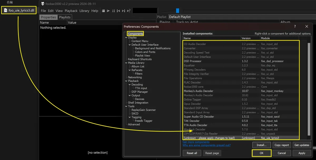
Task: Select SACD preferences page
Action: (x=135, y=114)
